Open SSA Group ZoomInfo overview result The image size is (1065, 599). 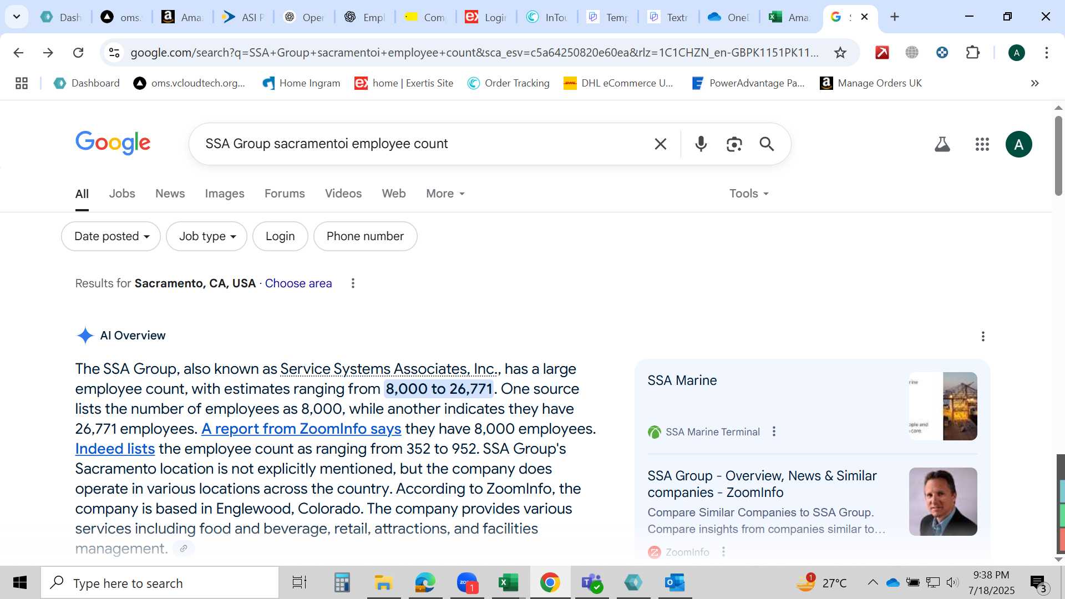(762, 484)
